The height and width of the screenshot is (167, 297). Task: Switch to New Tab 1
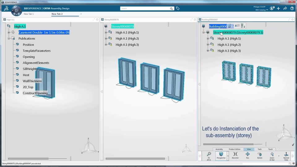click(28, 14)
